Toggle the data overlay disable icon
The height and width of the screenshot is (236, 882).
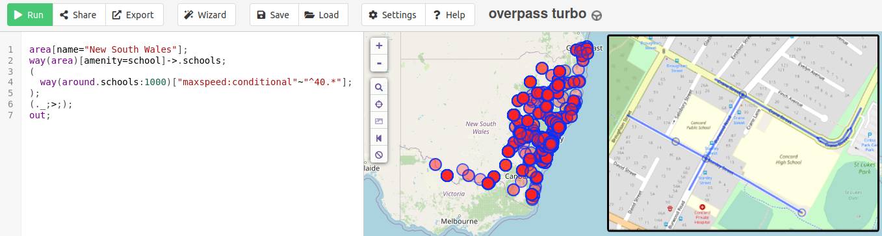coord(379,155)
